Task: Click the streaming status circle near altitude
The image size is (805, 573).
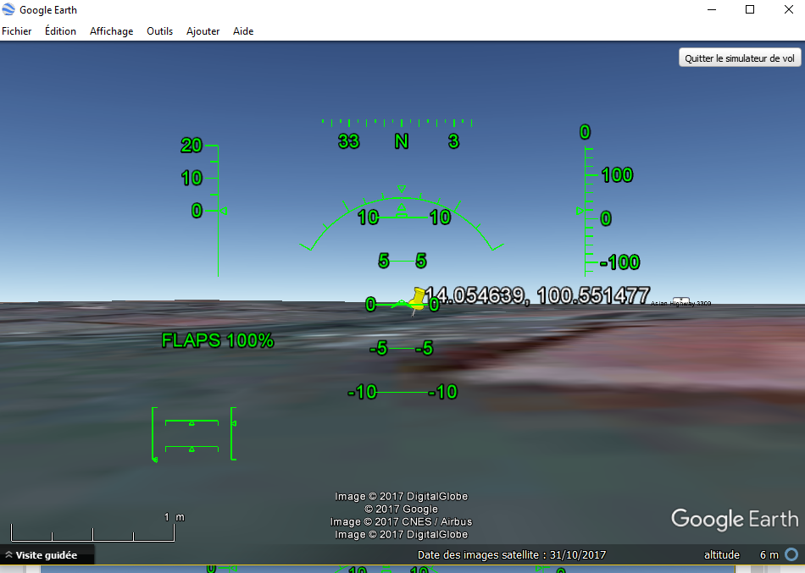Action: pos(792,554)
